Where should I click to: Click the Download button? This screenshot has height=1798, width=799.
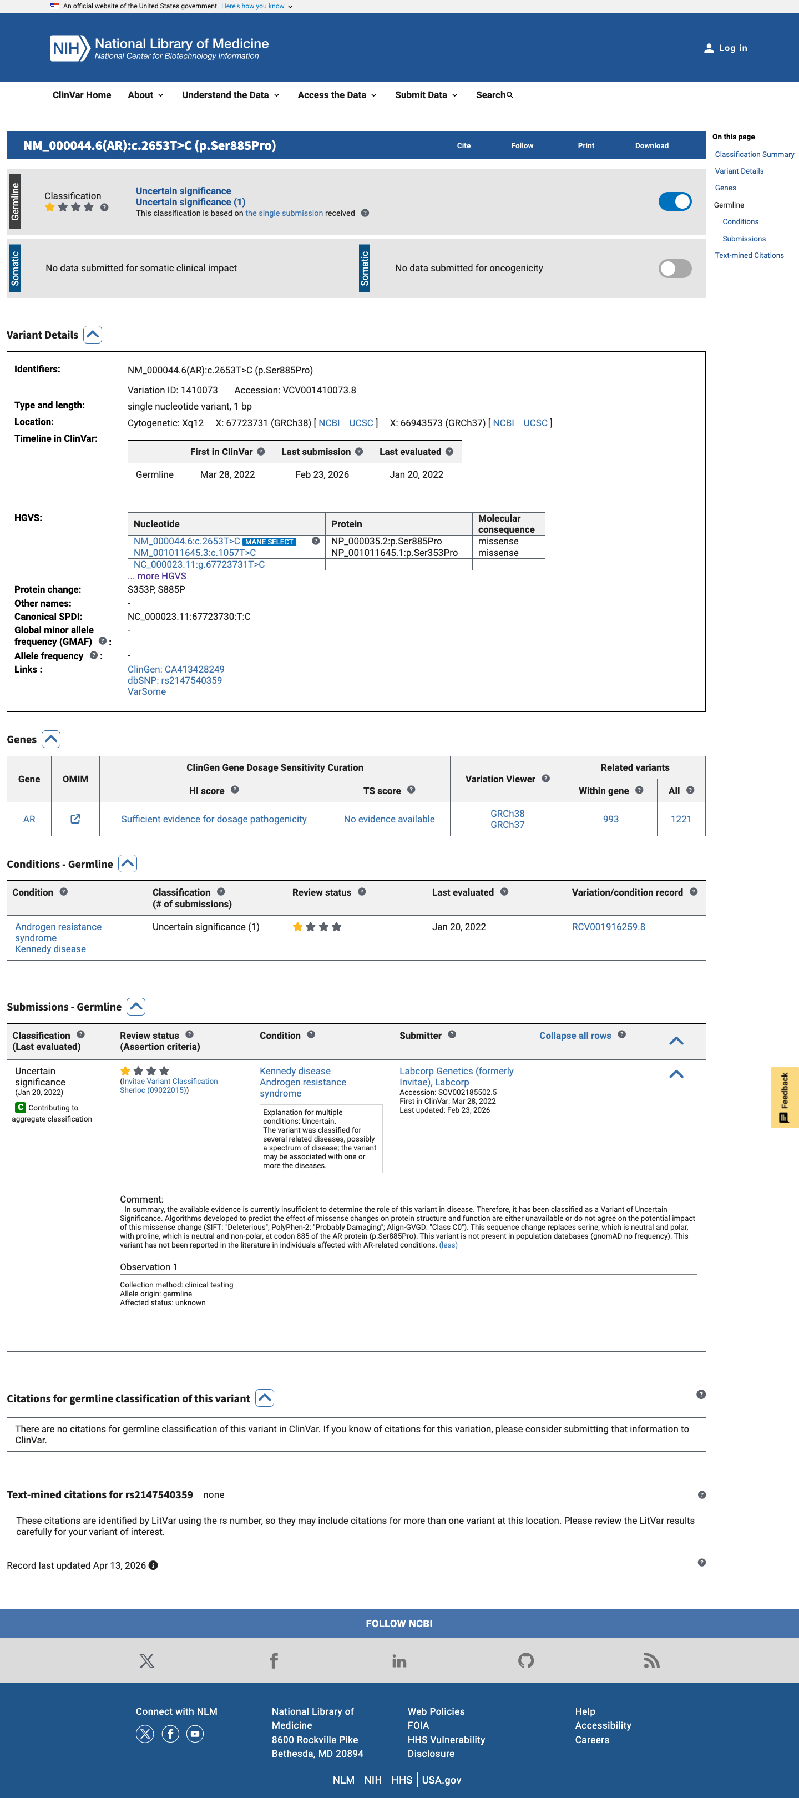pyautogui.click(x=652, y=145)
